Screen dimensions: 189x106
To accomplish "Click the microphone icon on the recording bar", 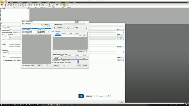I will coord(96,96).
